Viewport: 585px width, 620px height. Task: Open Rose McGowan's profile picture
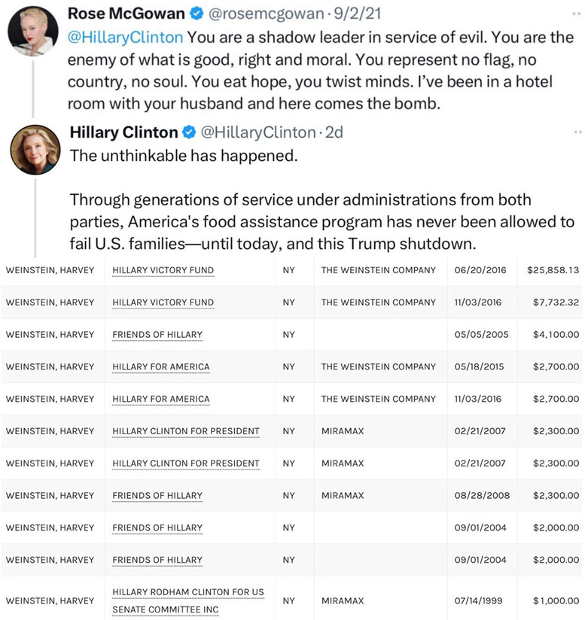point(33,31)
